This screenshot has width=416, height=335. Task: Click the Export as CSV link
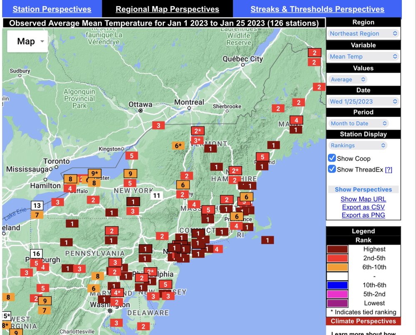[363, 207]
